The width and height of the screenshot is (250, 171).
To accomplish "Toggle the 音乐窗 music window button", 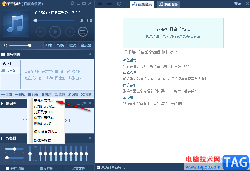I will coord(86,45).
